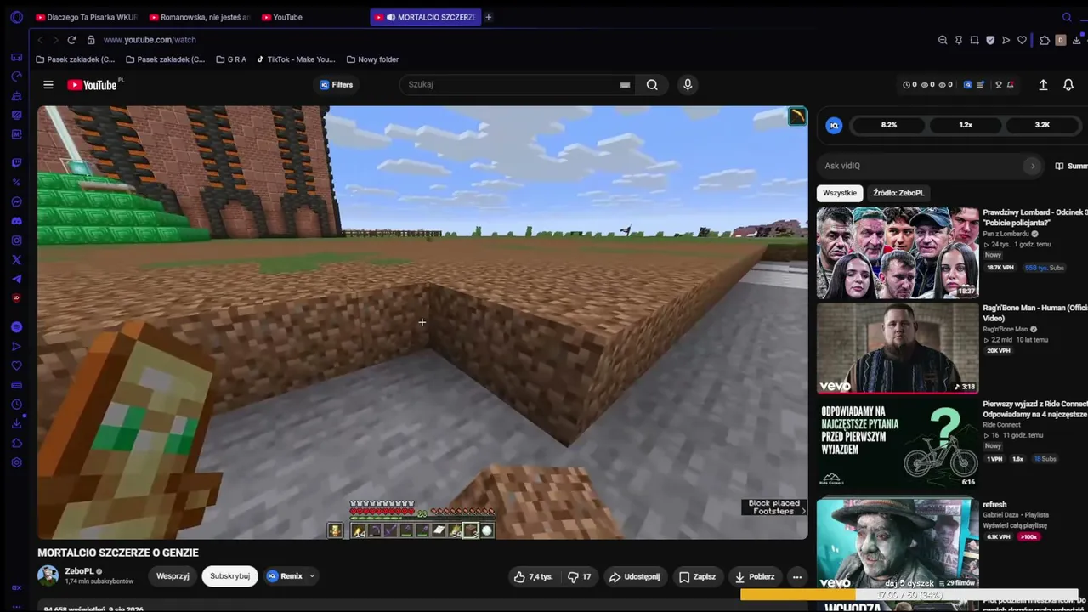Like the video with thumbs up
Screen dimensions: 1088x612
[x=533, y=576]
